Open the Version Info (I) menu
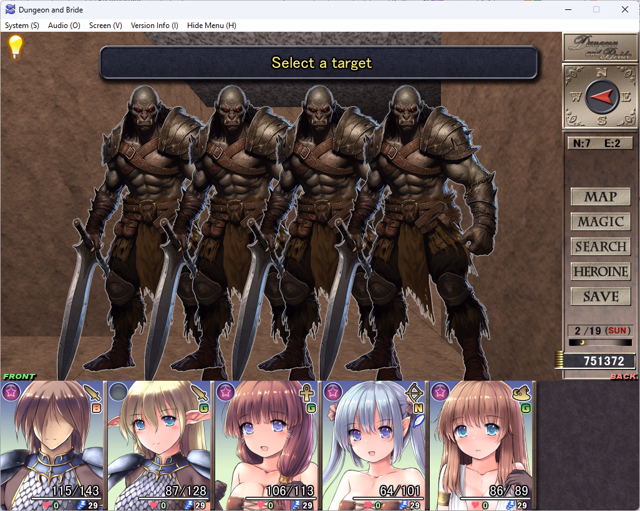The width and height of the screenshot is (640, 511). tap(154, 26)
